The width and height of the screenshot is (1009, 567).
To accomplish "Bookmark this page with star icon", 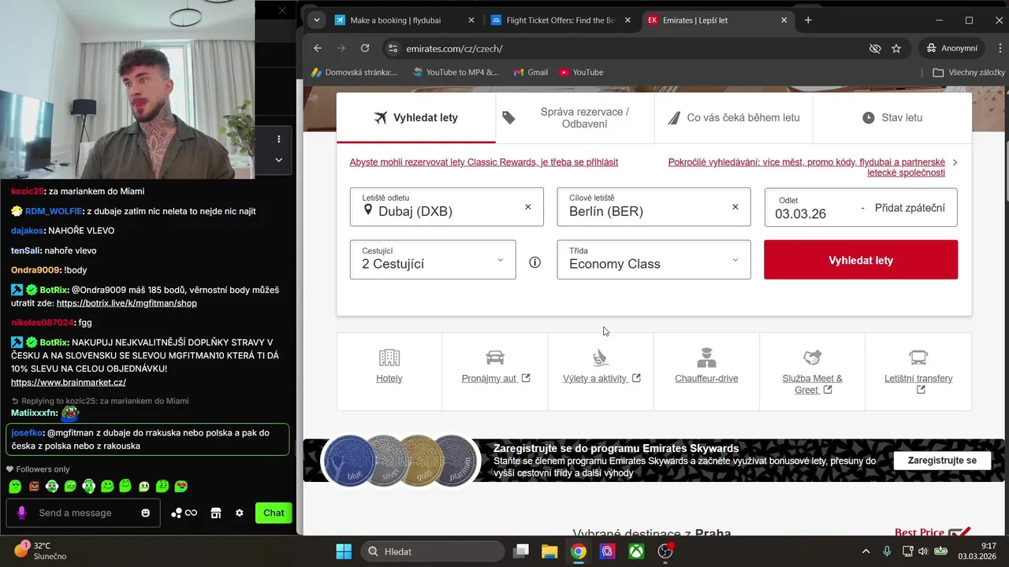I will tap(896, 48).
